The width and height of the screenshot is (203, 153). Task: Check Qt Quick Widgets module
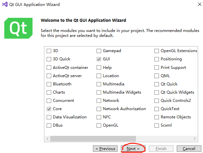tap(157, 92)
